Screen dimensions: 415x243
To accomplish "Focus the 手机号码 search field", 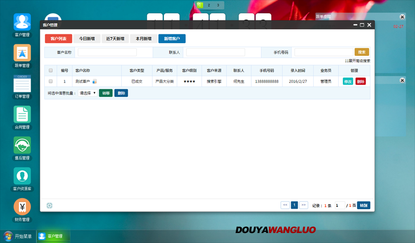I will tap(324, 52).
